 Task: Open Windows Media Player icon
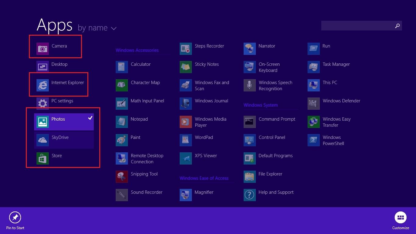coord(186,122)
